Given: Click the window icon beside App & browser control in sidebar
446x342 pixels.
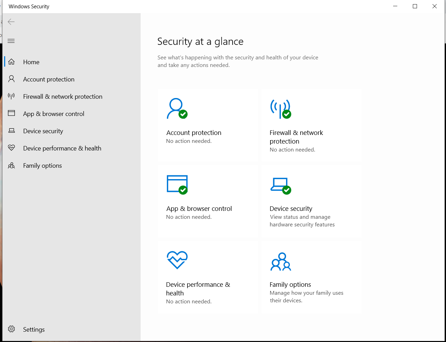Looking at the screenshot, I should point(11,113).
